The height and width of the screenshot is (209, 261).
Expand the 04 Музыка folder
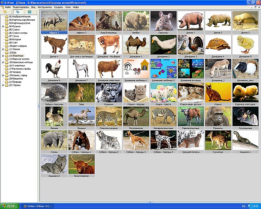point(3,27)
